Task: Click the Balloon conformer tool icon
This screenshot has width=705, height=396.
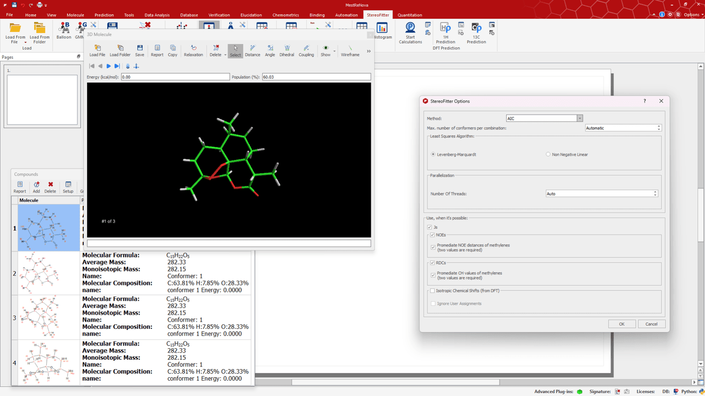Action: tap(64, 30)
